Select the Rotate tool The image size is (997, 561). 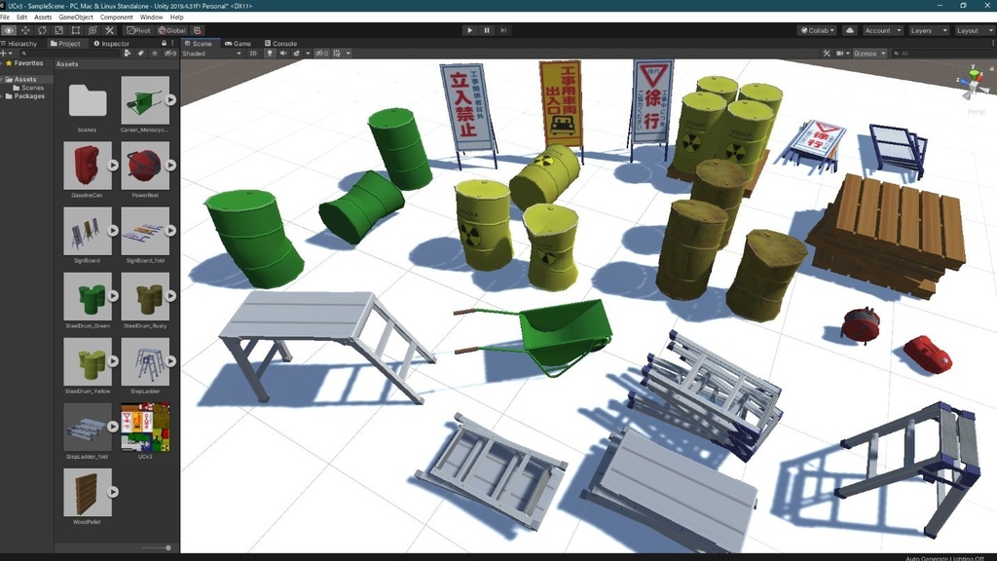point(42,30)
